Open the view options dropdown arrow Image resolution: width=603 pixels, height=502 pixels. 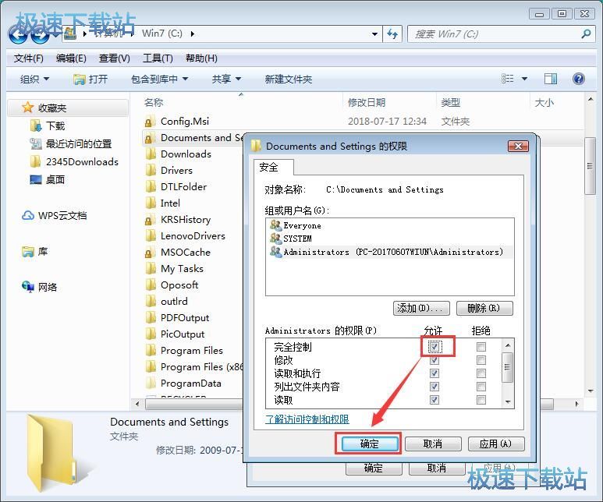[x=524, y=79]
